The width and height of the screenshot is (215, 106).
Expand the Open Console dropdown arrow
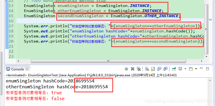(x=196, y=69)
